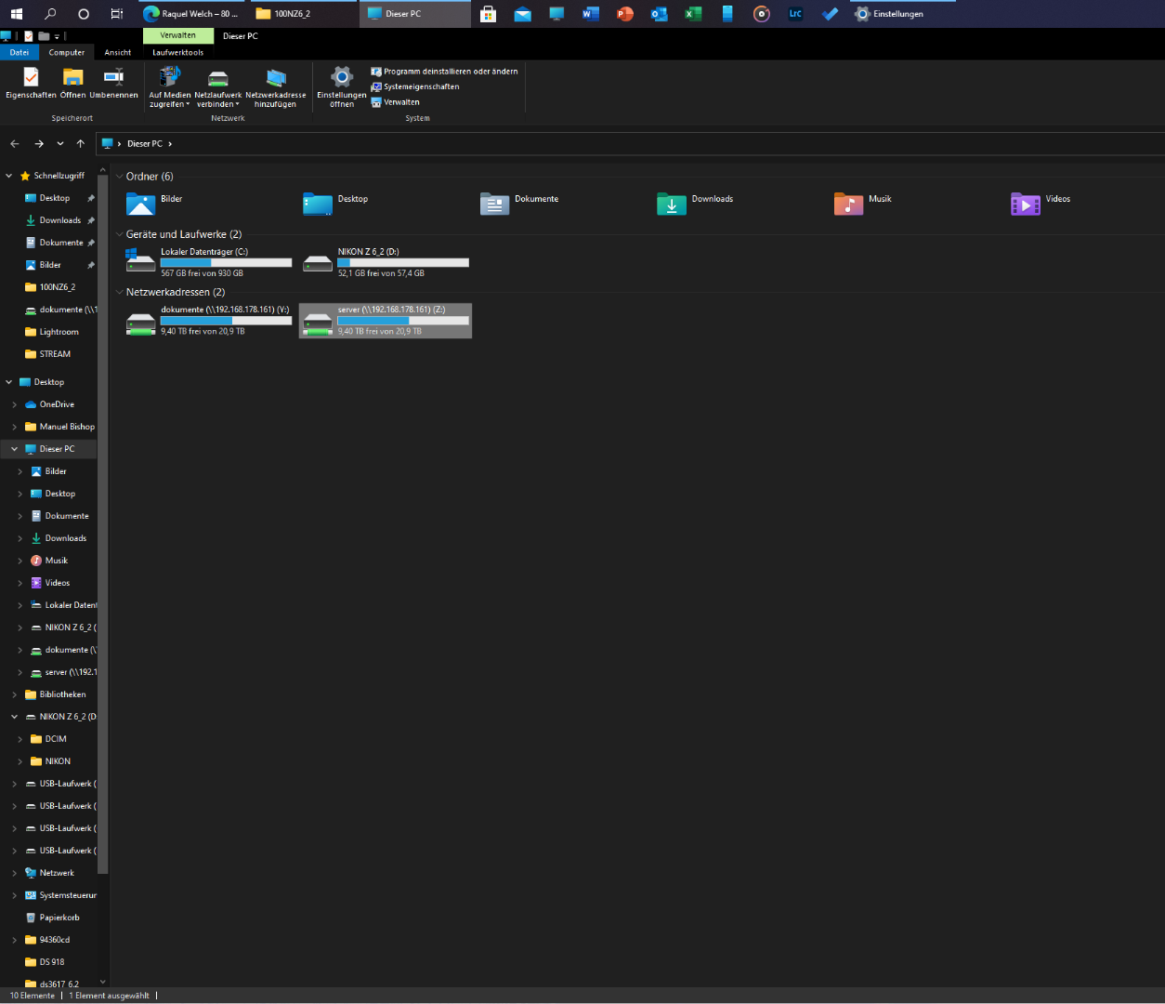
Task: Collapse the Netzwerkadressen (2) group
Action: (x=119, y=293)
